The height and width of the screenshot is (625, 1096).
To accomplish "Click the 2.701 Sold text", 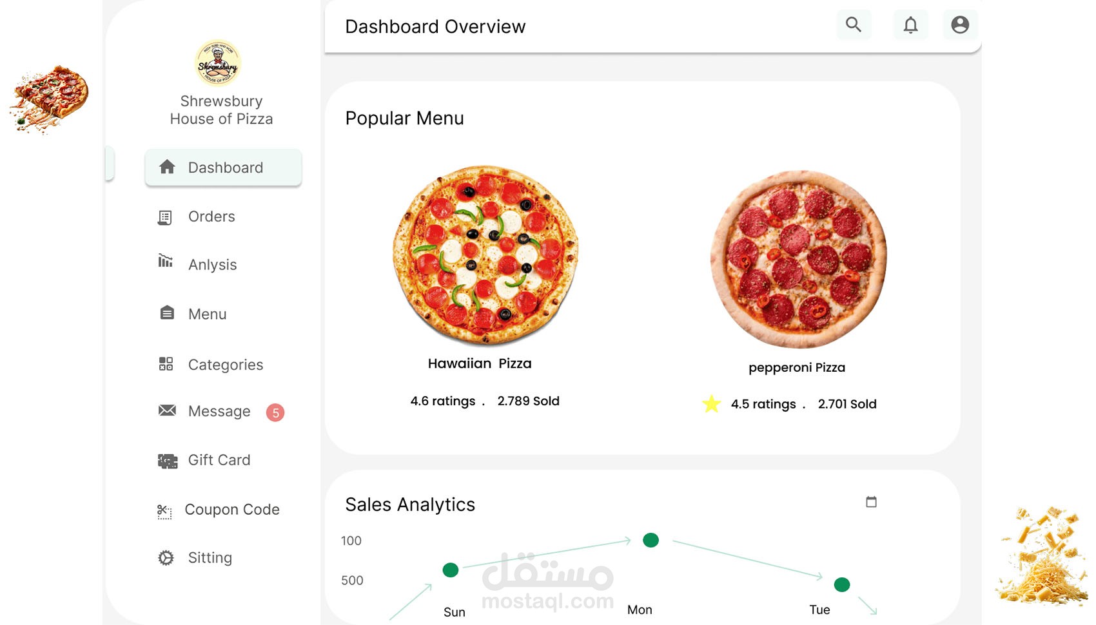I will (x=847, y=404).
